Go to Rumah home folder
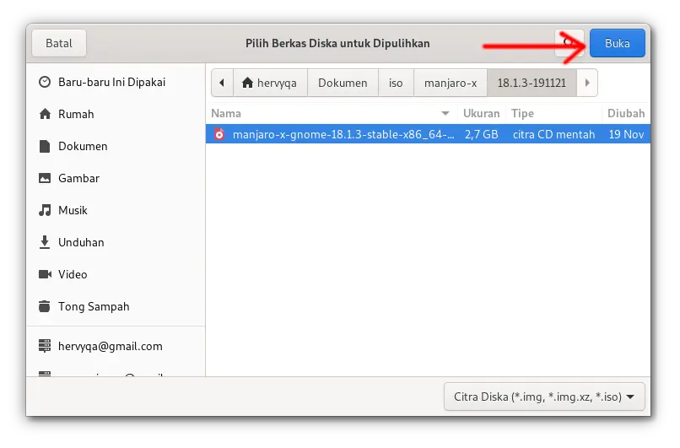 [116, 114]
